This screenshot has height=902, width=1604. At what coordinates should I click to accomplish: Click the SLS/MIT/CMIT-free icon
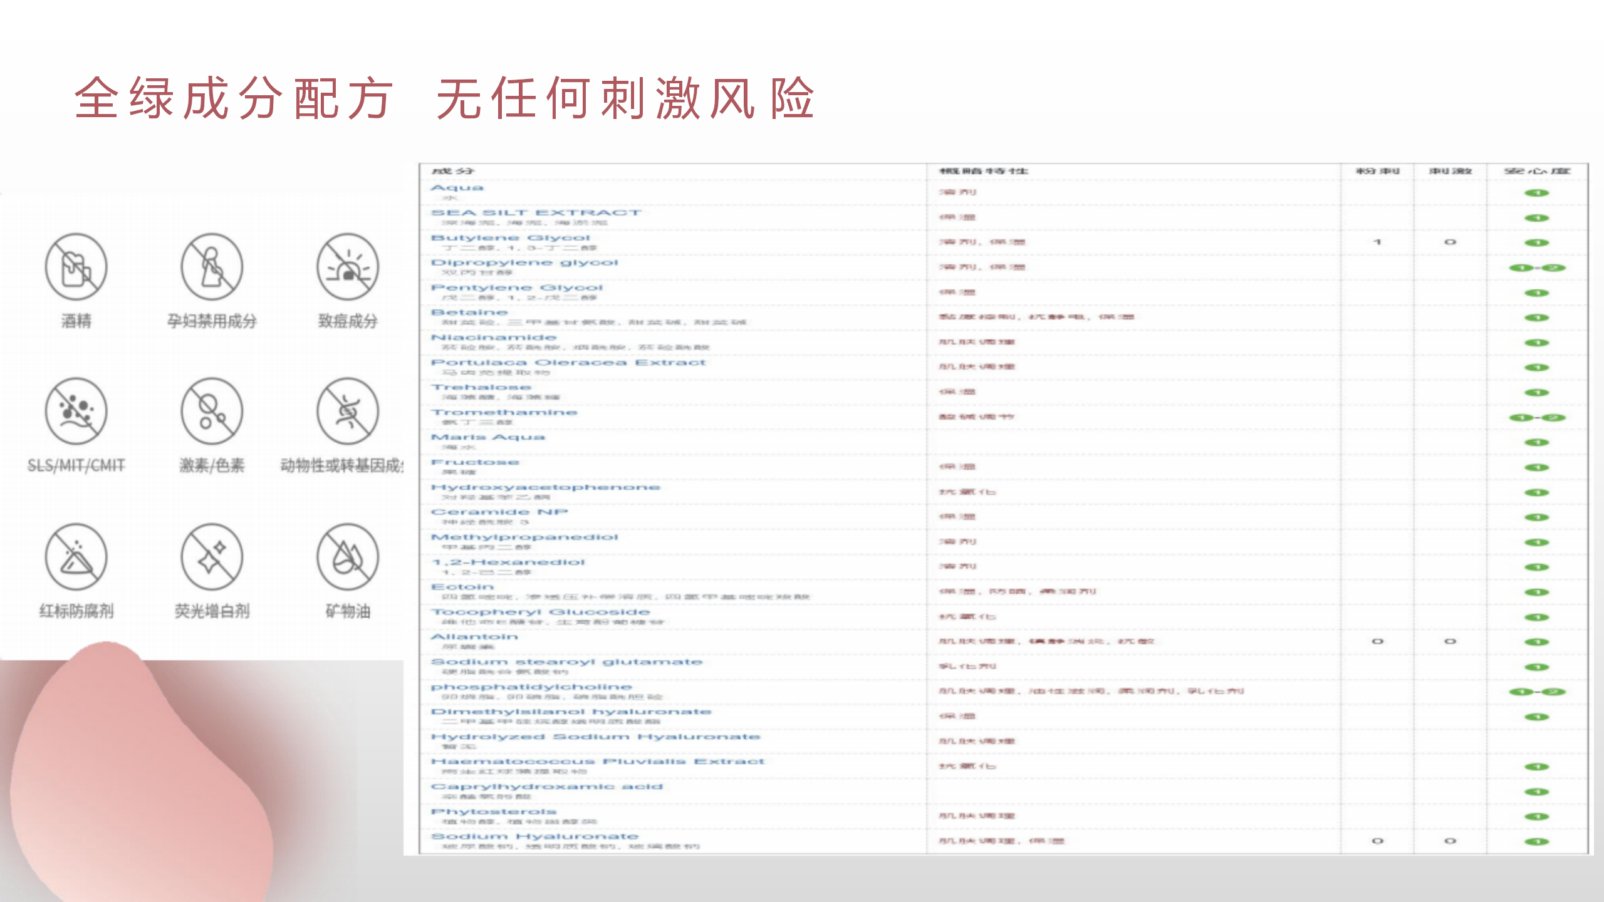(x=76, y=412)
